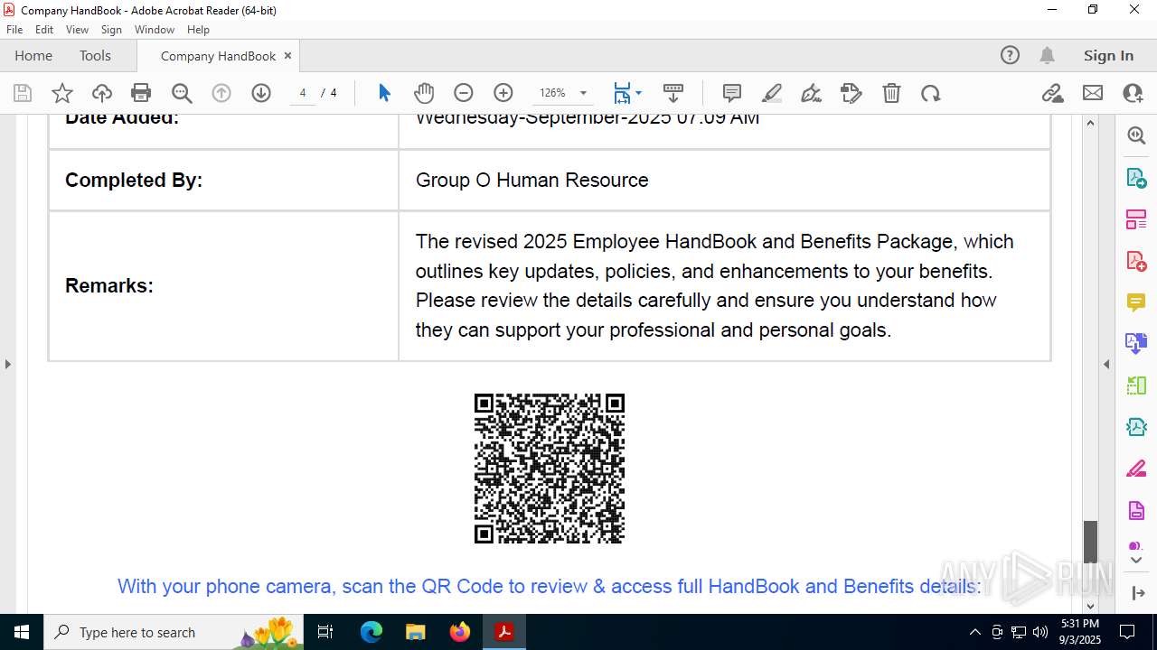Viewport: 1157px width, 650px height.
Task: Show more tools chevron in sidebar
Action: [x=1136, y=561]
